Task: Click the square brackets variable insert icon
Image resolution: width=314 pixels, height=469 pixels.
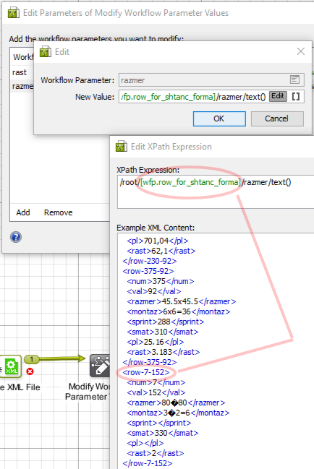Action: point(296,97)
